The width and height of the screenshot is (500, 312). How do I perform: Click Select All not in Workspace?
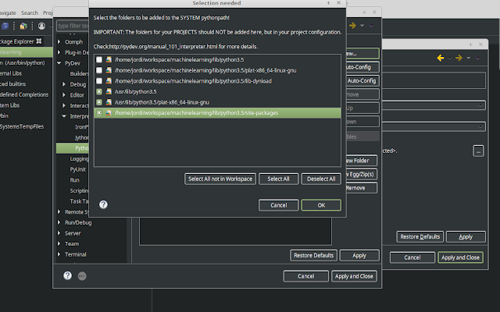220,179
